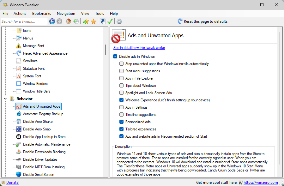Screen dimensions: 284x186
Task: Open recent tweaks history icon
Action: click(76, 21)
